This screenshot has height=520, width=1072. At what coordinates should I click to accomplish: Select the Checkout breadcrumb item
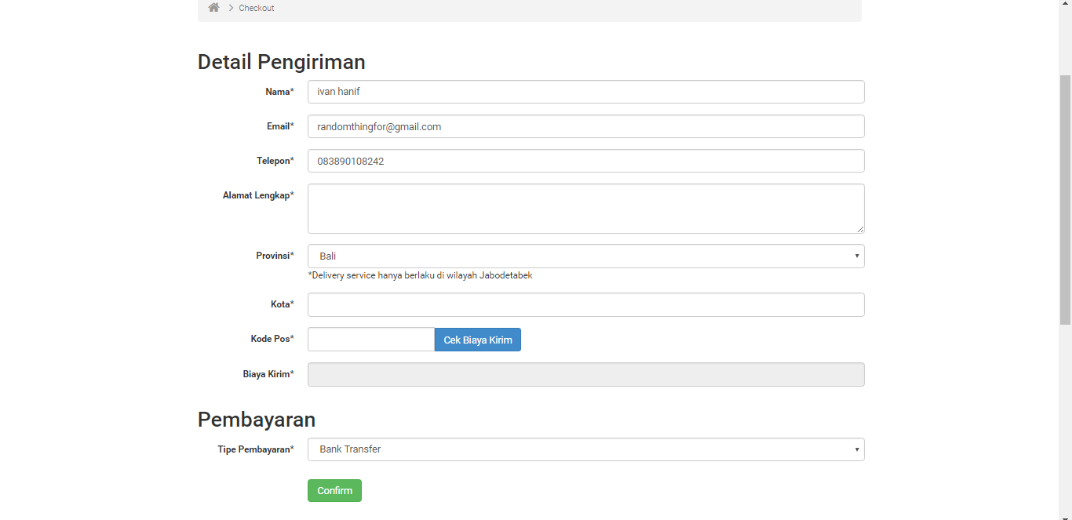(x=256, y=8)
